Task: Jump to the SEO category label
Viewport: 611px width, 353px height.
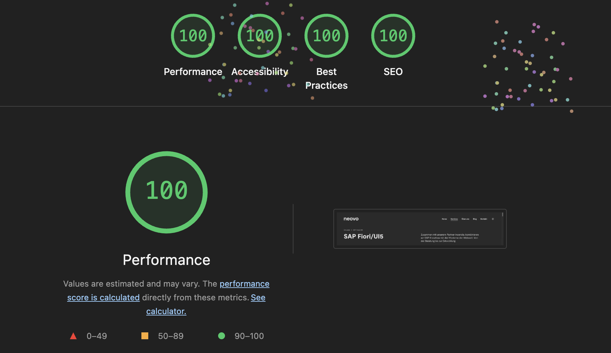Action: pos(393,72)
